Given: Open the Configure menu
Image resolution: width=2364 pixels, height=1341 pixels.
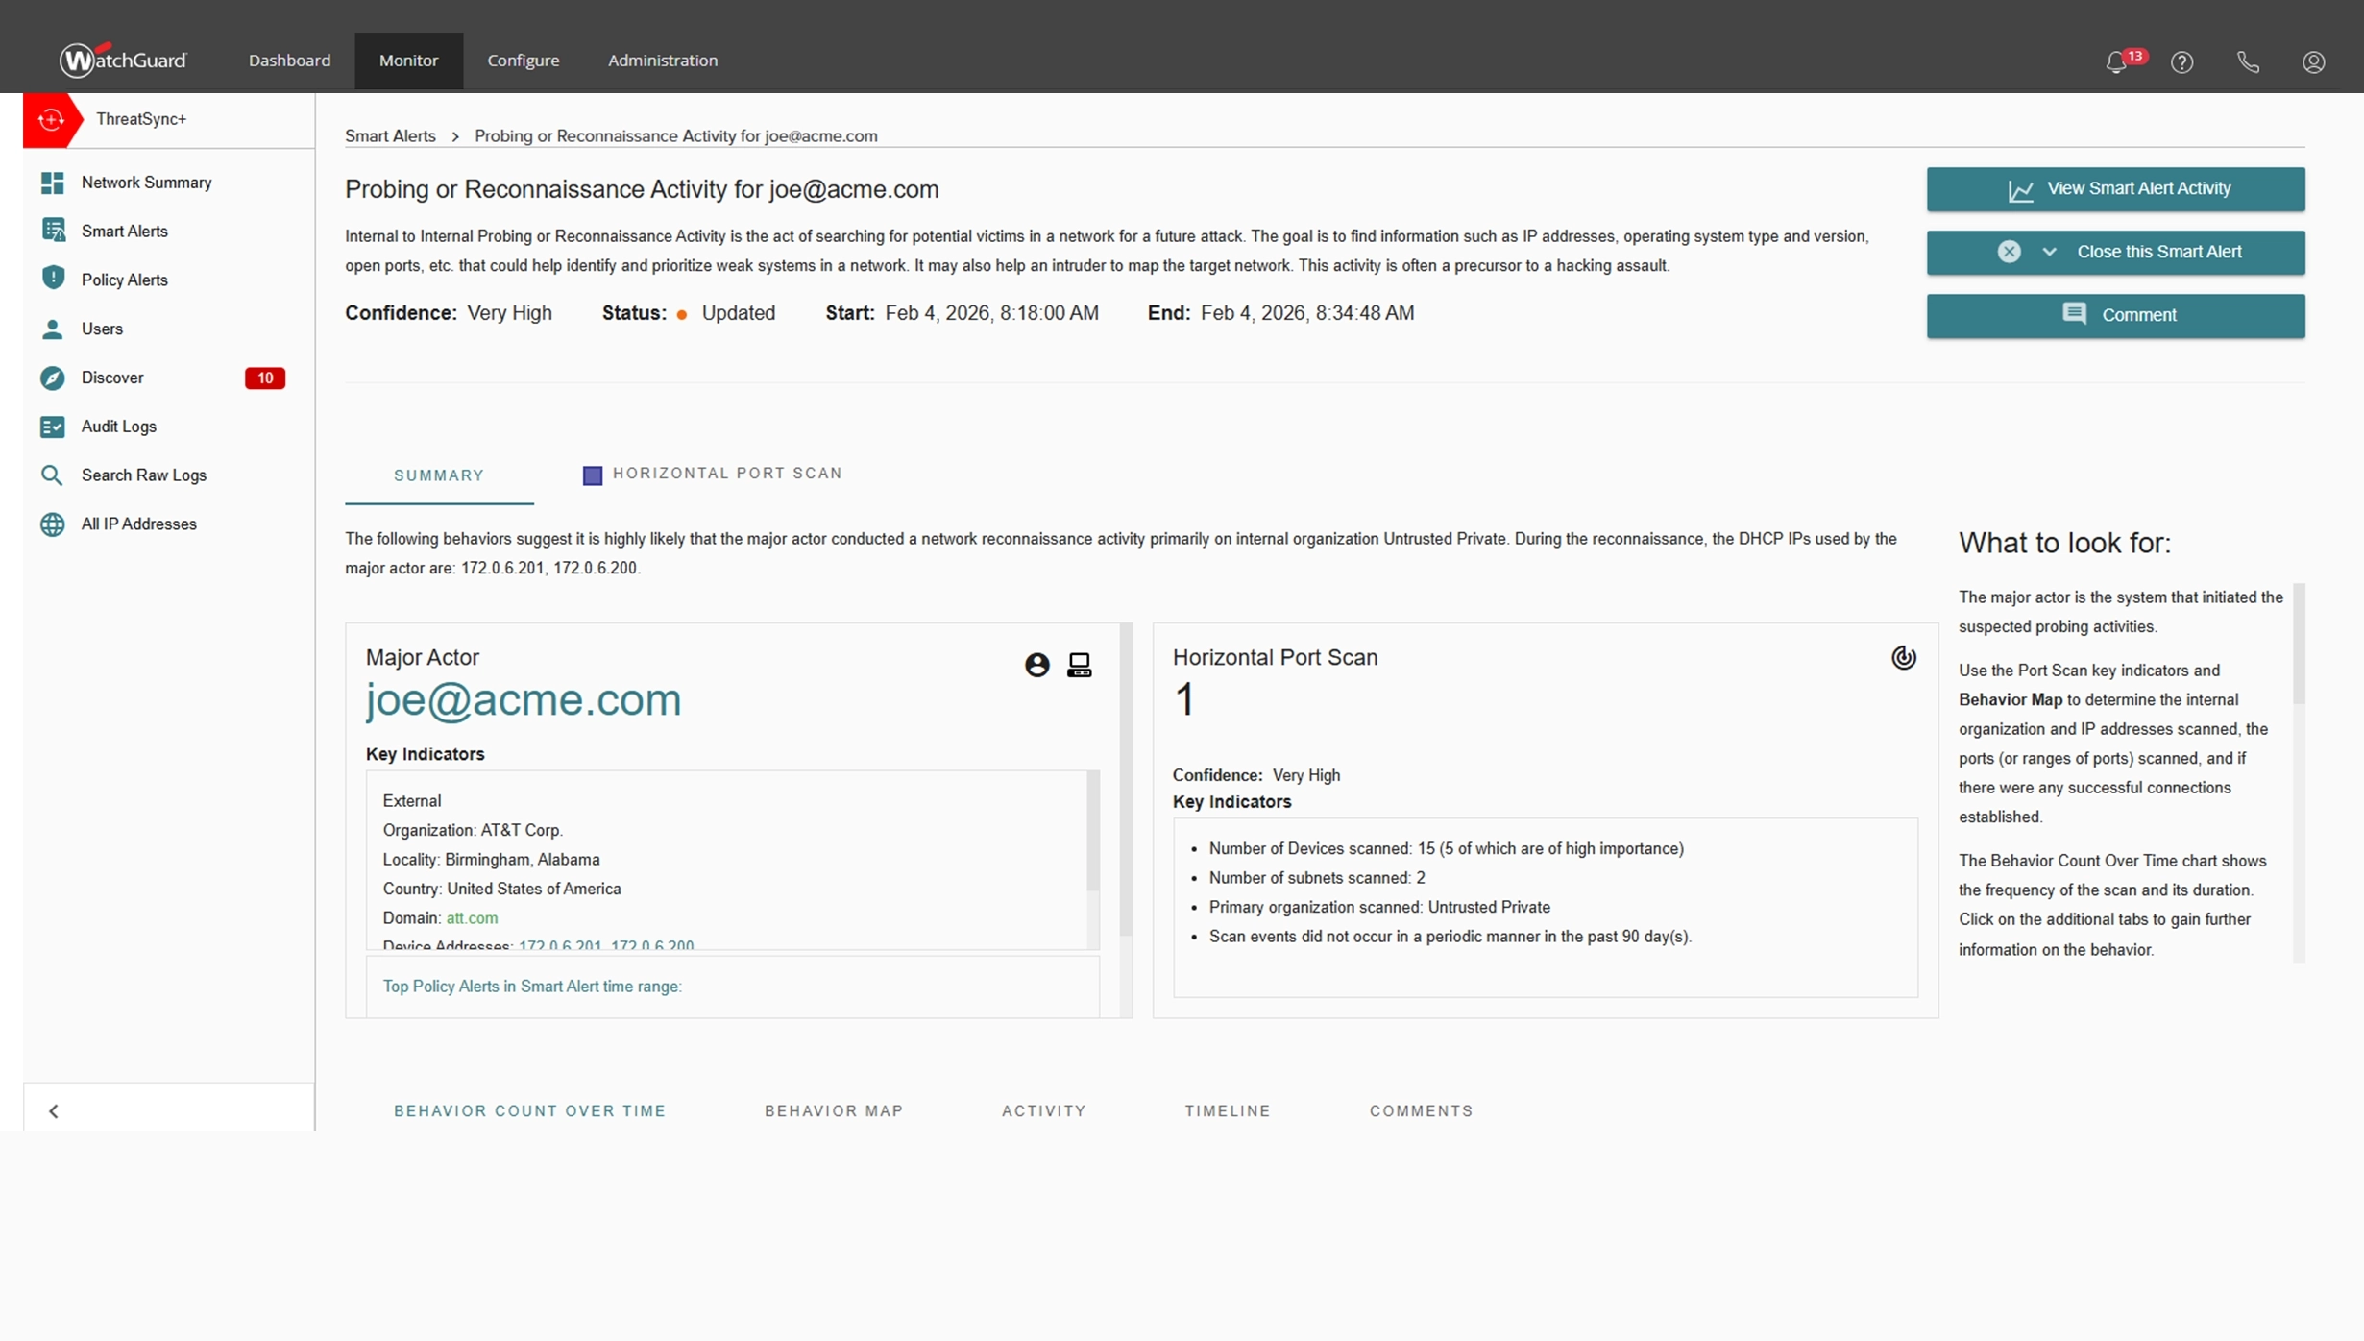Looking at the screenshot, I should [523, 61].
